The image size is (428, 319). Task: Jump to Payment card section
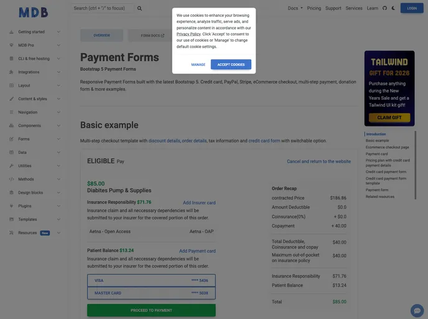click(376, 154)
